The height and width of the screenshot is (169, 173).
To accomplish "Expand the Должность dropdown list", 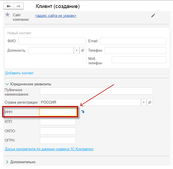I will point(76,50).
